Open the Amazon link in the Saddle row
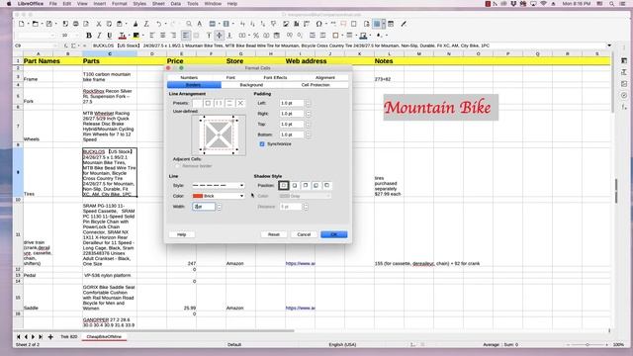The width and height of the screenshot is (633, 356). (301, 308)
